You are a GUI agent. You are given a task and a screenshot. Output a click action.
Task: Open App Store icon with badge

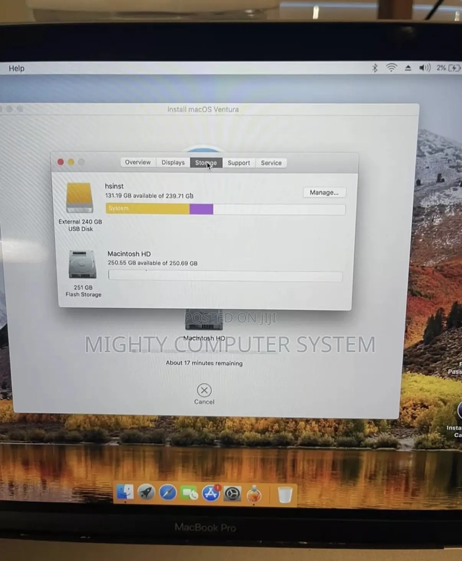click(211, 493)
